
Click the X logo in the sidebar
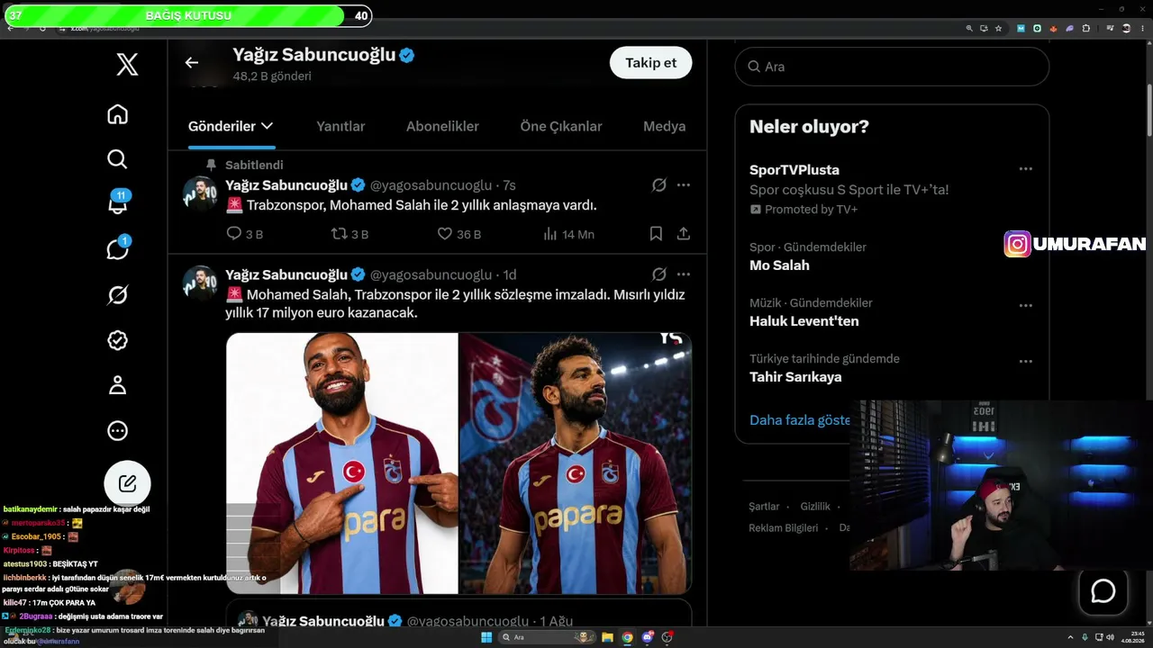127,64
